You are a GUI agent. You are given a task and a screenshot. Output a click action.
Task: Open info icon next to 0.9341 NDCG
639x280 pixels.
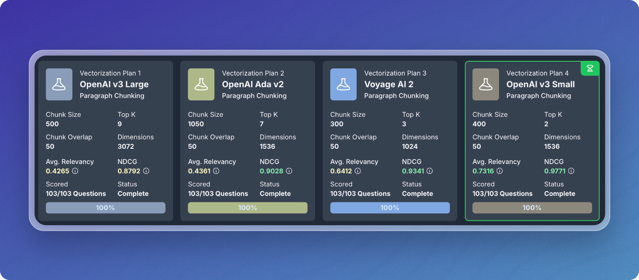coord(430,171)
